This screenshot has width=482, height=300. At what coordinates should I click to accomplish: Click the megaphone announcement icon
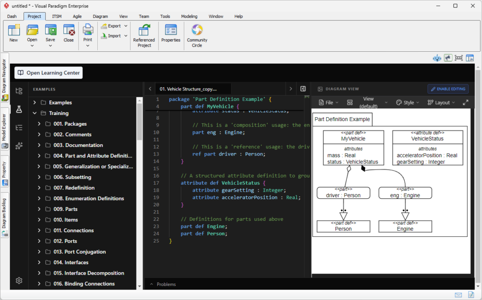tap(448, 58)
